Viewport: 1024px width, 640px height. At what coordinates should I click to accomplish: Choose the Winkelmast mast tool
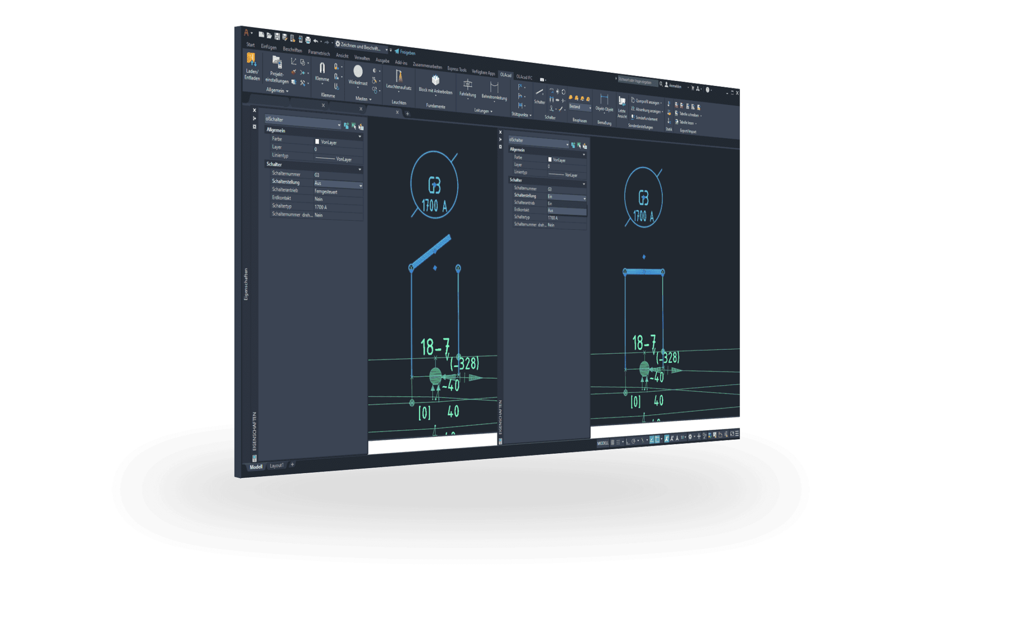358,72
